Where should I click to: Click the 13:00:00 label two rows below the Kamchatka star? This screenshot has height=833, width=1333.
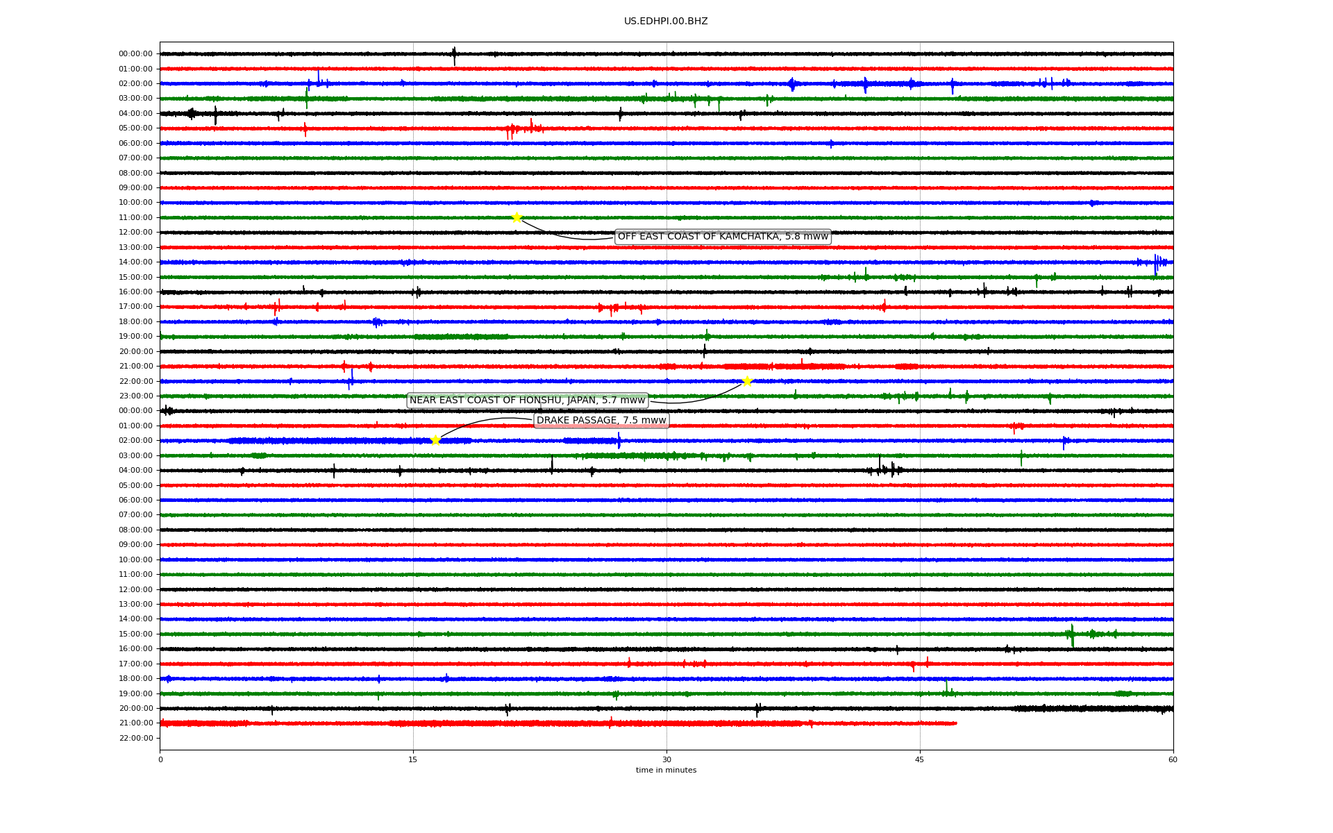[x=135, y=248]
